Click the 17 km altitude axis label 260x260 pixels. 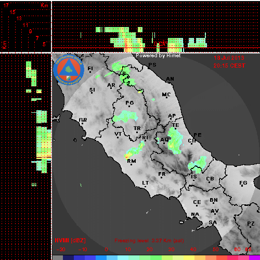(x=6, y=5)
